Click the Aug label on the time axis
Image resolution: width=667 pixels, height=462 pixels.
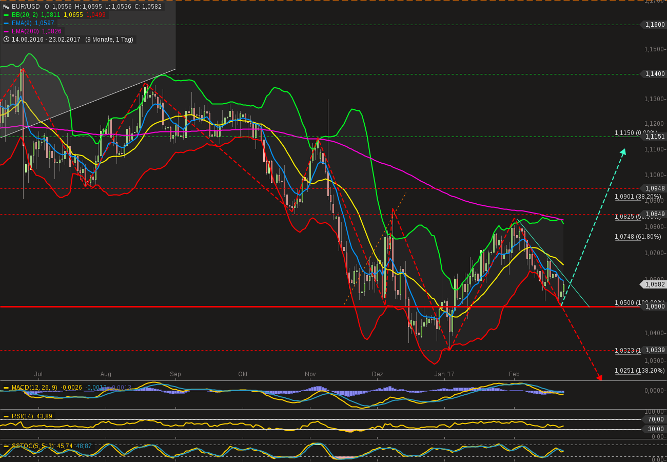(x=106, y=374)
